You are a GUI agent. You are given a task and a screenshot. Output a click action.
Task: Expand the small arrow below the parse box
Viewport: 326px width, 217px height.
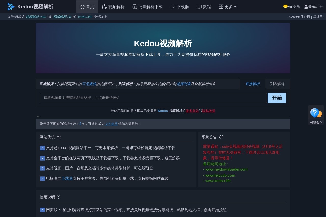[x=38, y=116]
